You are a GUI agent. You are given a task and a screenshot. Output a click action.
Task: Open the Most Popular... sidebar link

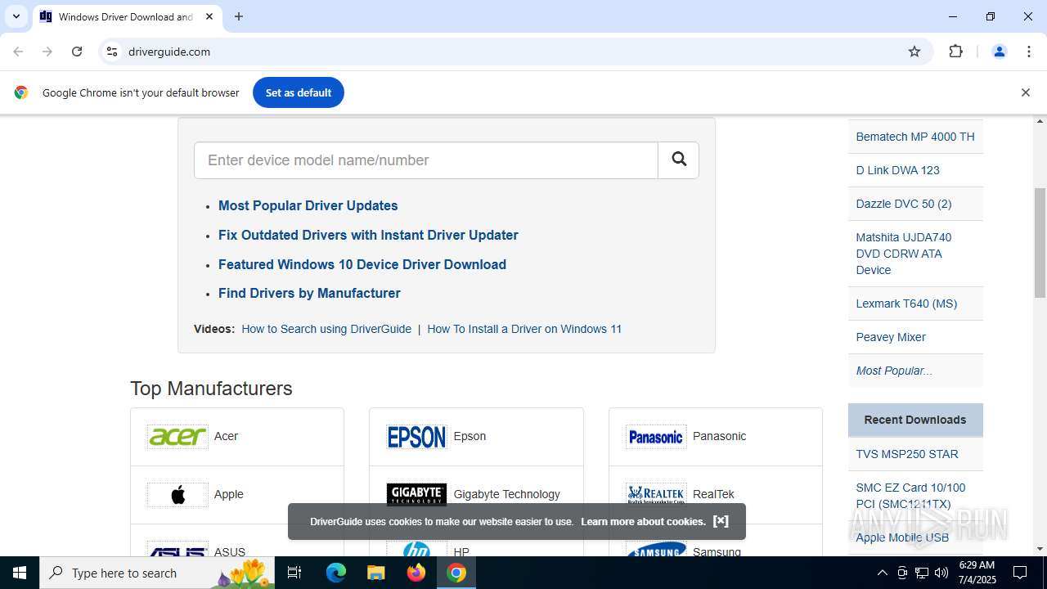[894, 371]
